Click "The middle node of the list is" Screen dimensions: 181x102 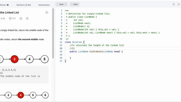(20, 76)
